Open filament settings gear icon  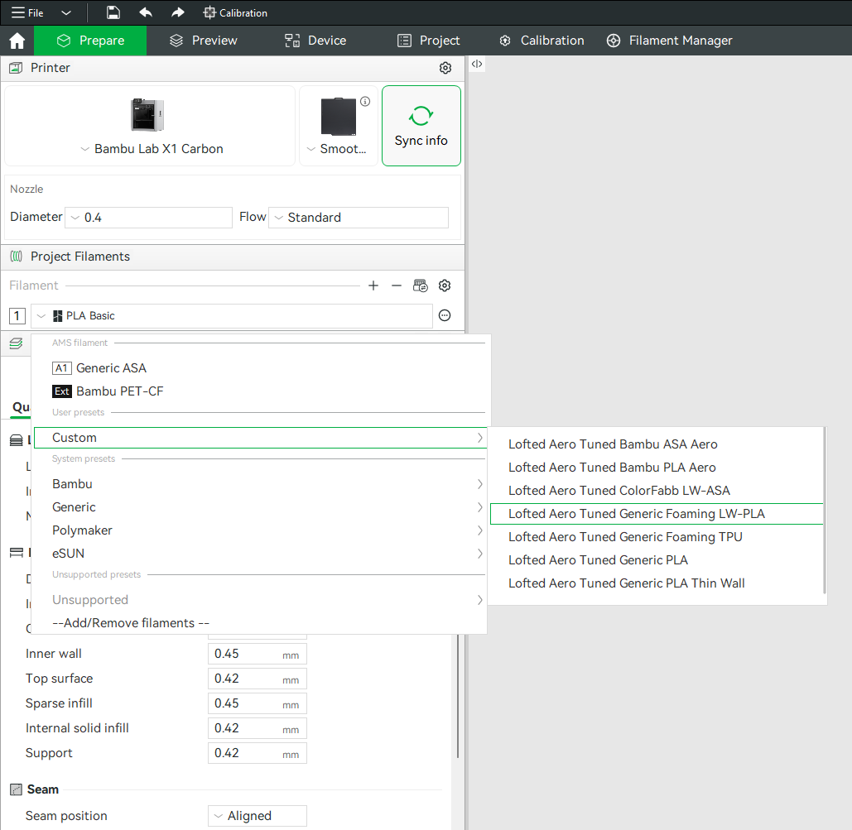pos(445,285)
